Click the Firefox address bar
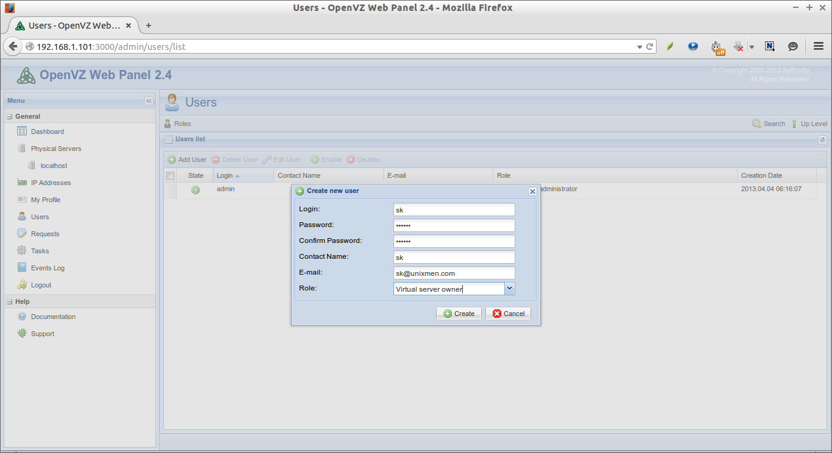Viewport: 832px width, 453px height. pyautogui.click(x=329, y=46)
